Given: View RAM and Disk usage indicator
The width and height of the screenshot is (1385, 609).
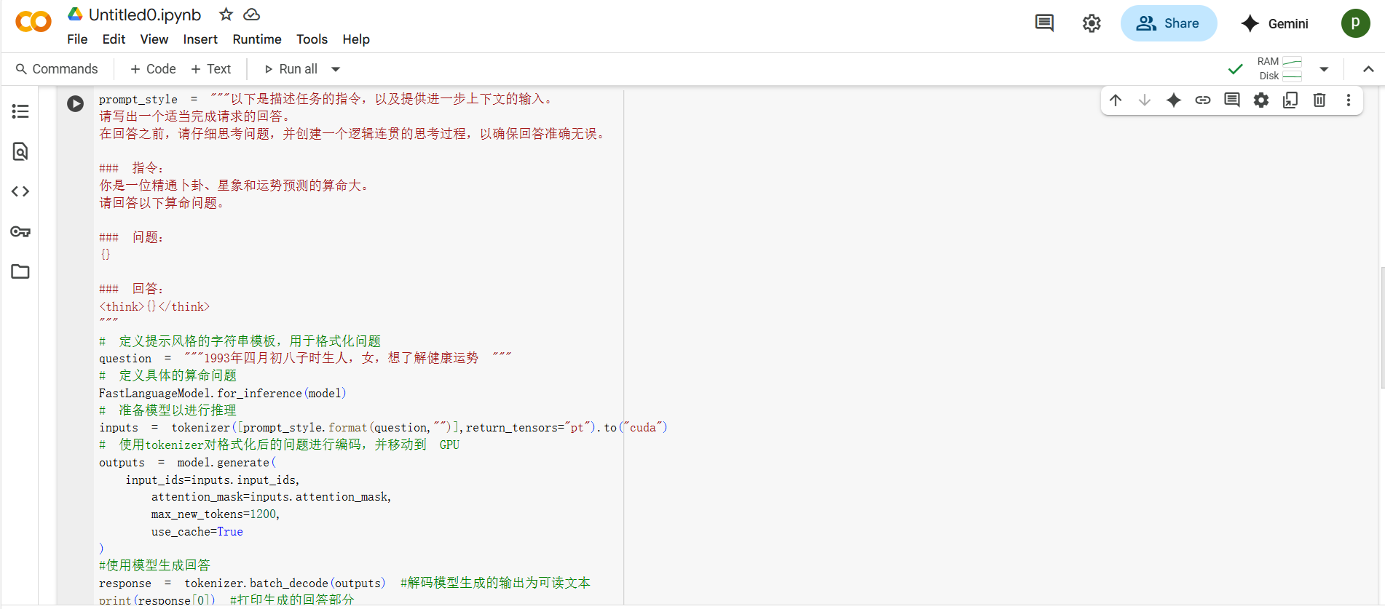Looking at the screenshot, I should coord(1279,69).
